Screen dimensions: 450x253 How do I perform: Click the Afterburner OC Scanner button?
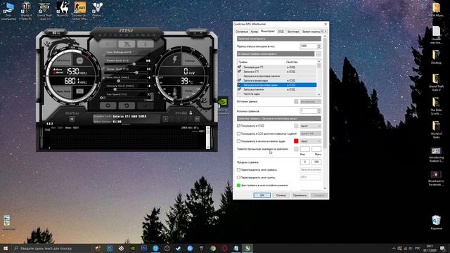pyautogui.click(x=127, y=44)
